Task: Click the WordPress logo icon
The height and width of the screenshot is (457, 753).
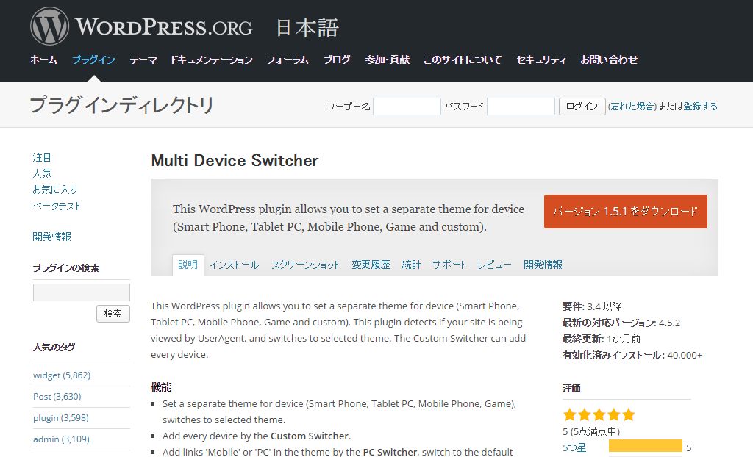Action: (49, 26)
